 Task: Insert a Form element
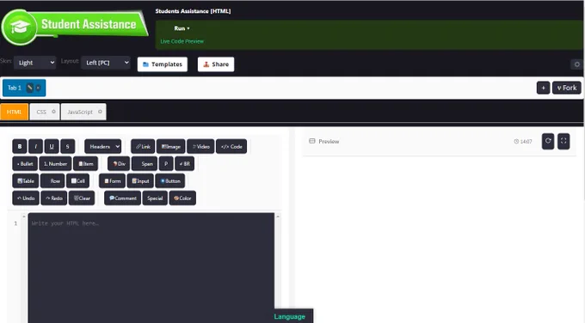tap(113, 181)
